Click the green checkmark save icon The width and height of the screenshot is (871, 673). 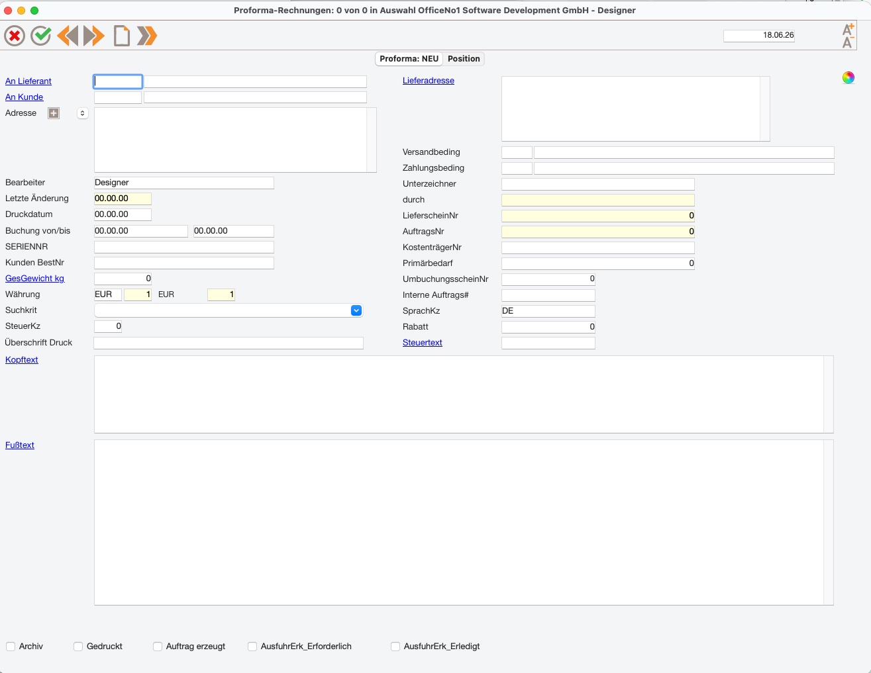coord(41,36)
